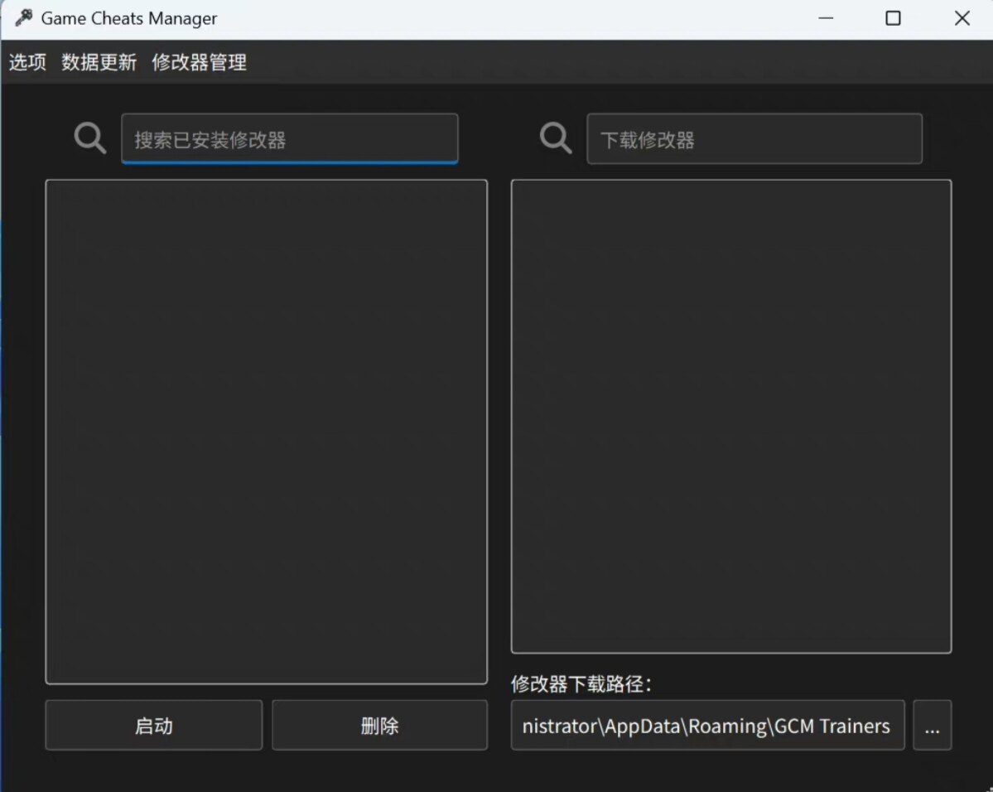Image resolution: width=993 pixels, height=792 pixels.
Task: Maximize the Game Cheats Manager window
Action: pyautogui.click(x=893, y=17)
